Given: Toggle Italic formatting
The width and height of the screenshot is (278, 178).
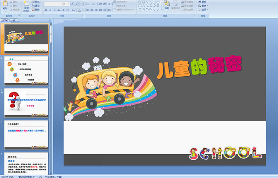Looking at the screenshot, I should [x=50, y=10].
